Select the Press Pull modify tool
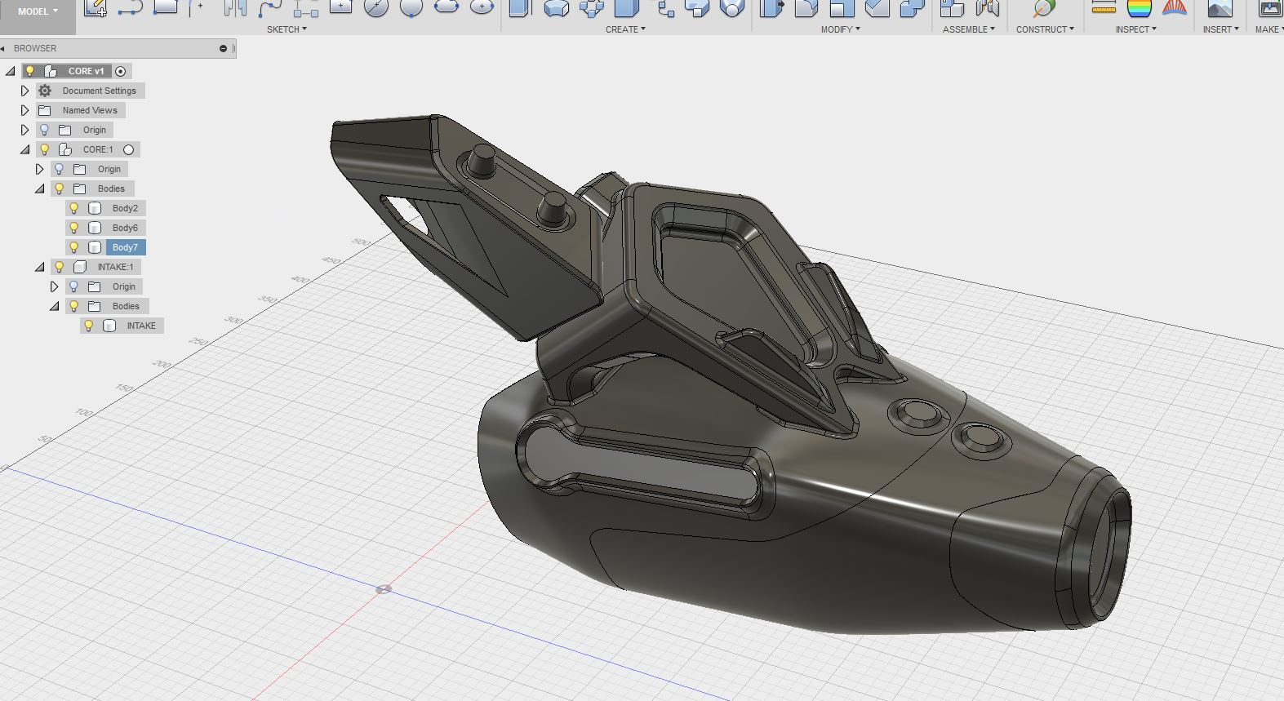This screenshot has height=701, width=1284. click(x=771, y=8)
